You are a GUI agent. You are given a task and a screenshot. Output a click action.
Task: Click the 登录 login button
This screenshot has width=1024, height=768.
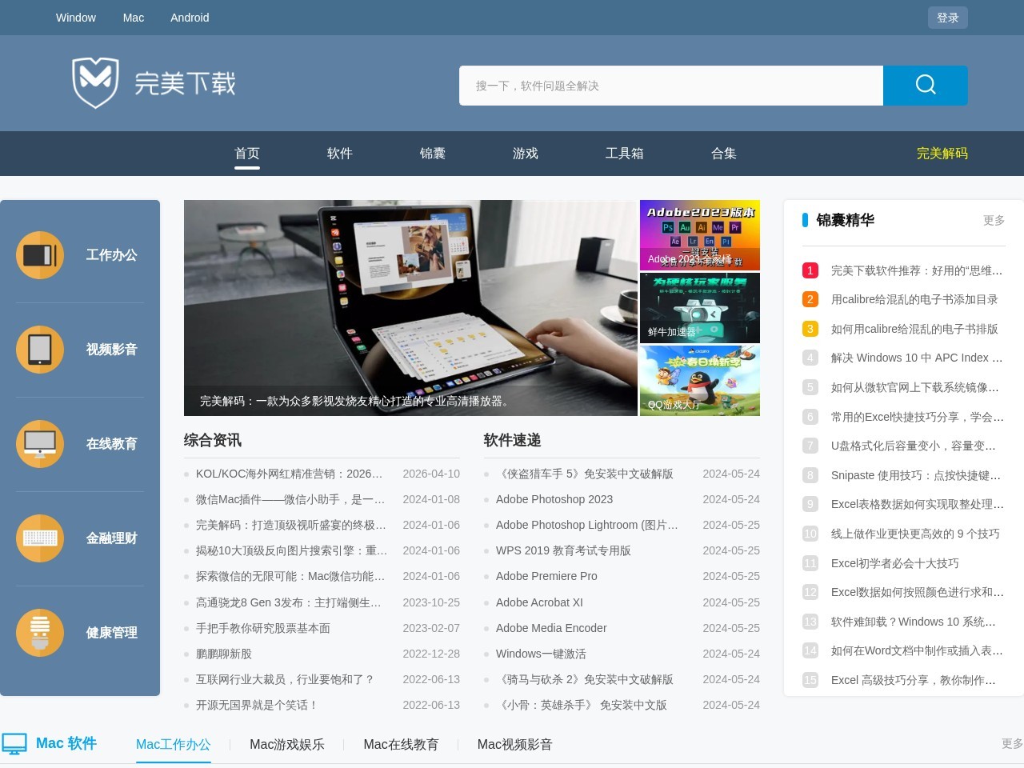[948, 18]
